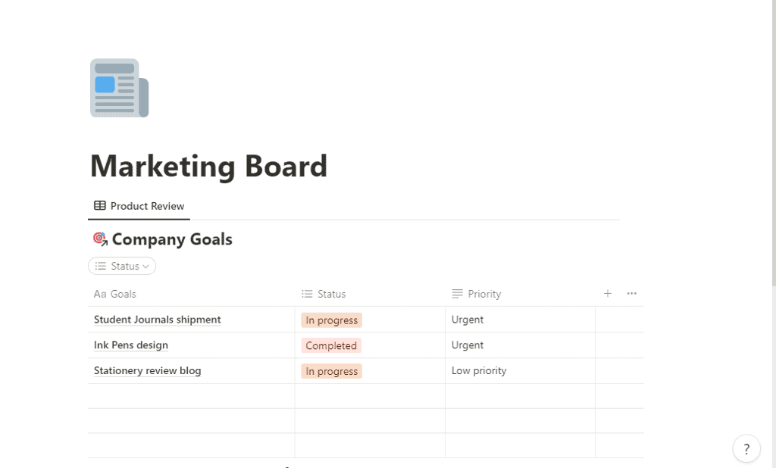The height and width of the screenshot is (468, 776).
Task: Open the help question mark button
Action: pos(746,449)
